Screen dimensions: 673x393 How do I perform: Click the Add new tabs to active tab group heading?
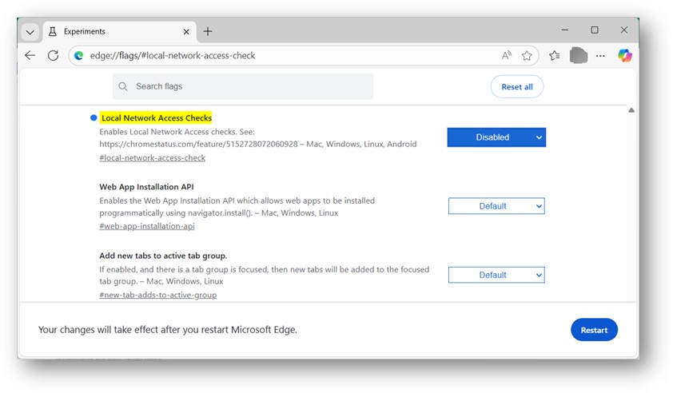[163, 256]
